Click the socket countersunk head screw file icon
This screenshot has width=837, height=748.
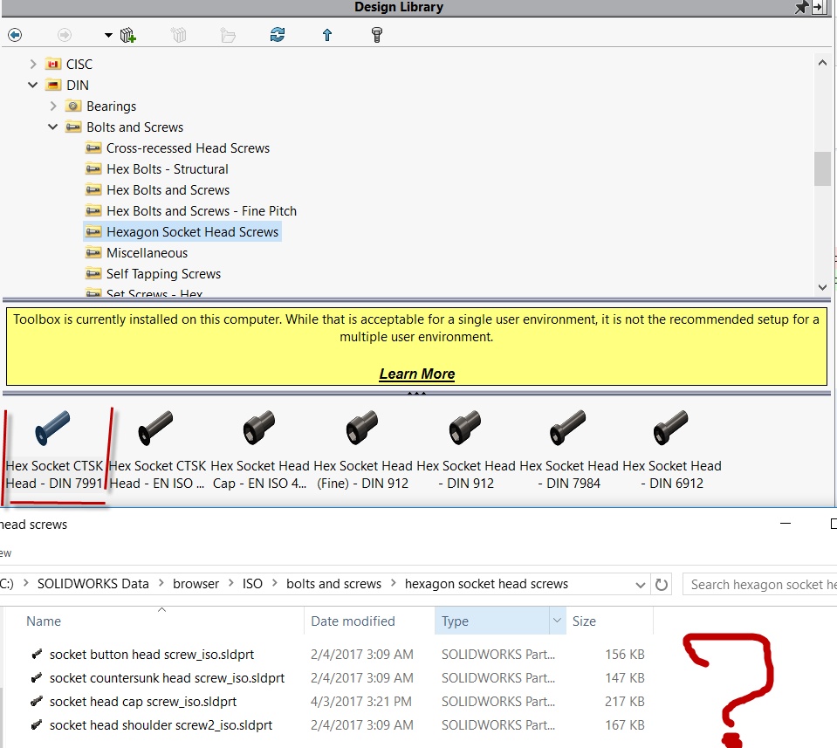[x=37, y=677]
